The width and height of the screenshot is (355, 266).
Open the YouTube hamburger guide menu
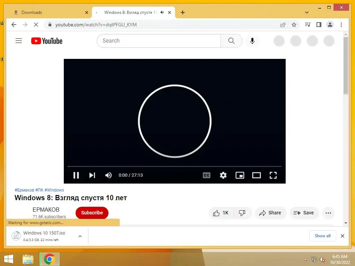19,41
